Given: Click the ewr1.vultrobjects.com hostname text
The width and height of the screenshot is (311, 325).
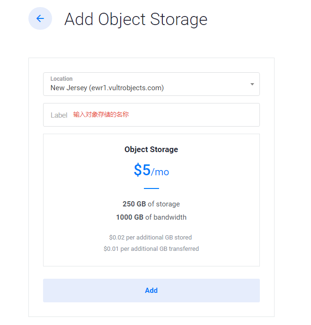Looking at the screenshot, I should tap(126, 88).
